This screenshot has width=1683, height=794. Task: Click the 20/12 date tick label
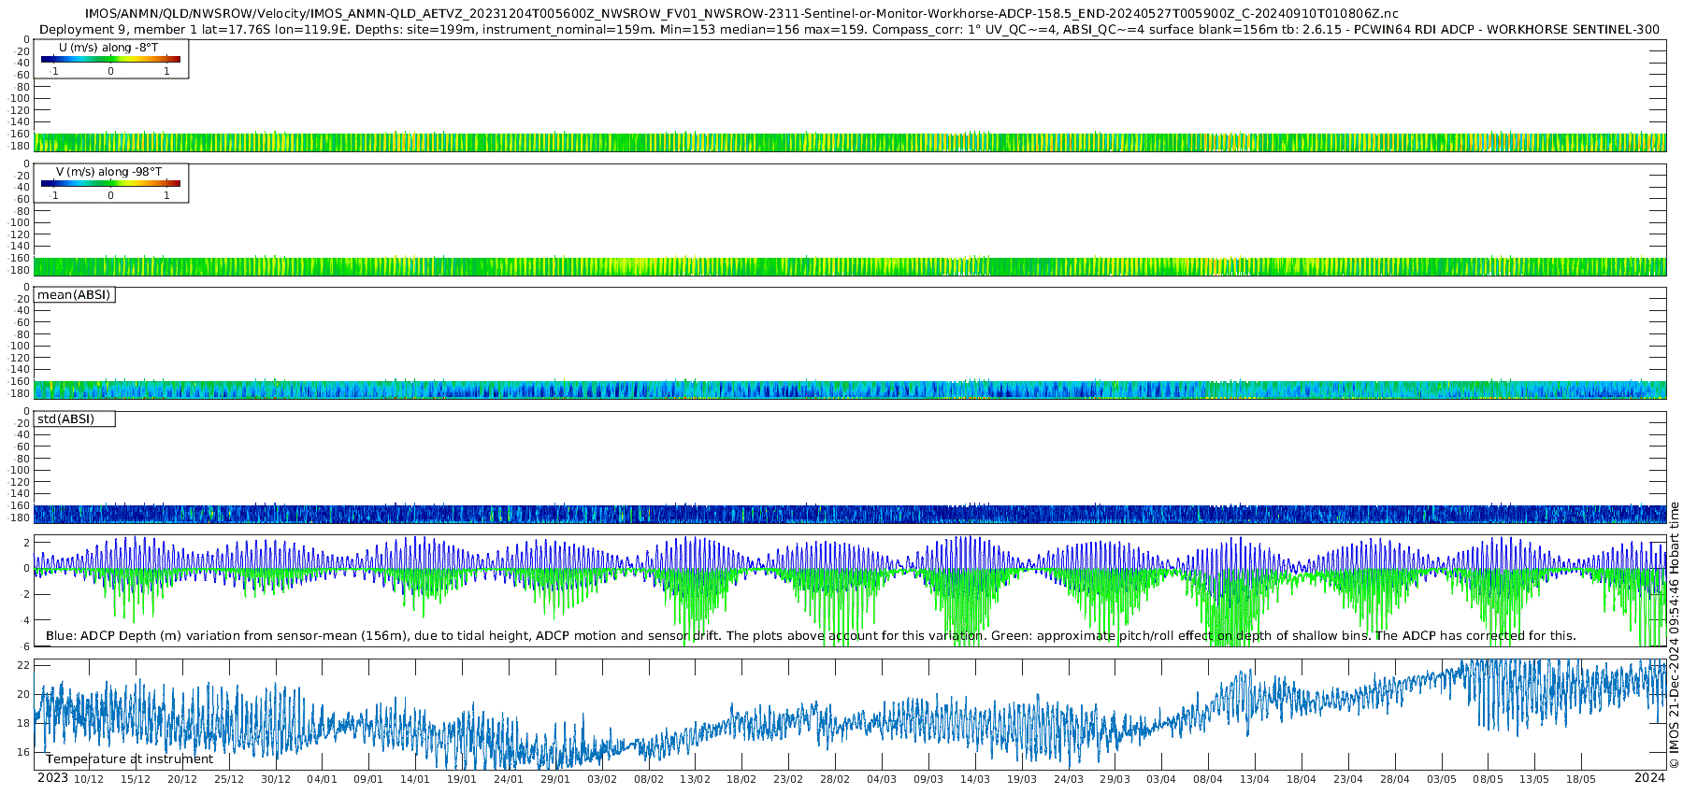(182, 779)
